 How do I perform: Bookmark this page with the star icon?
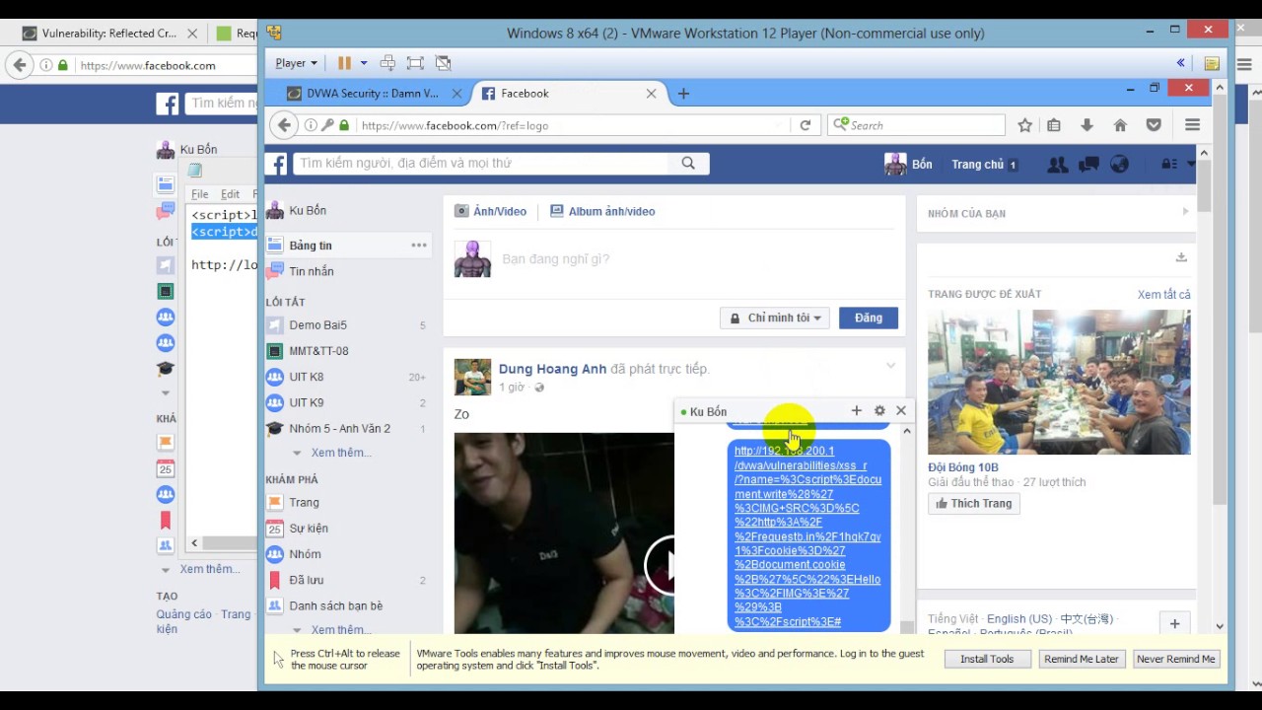pos(1025,125)
